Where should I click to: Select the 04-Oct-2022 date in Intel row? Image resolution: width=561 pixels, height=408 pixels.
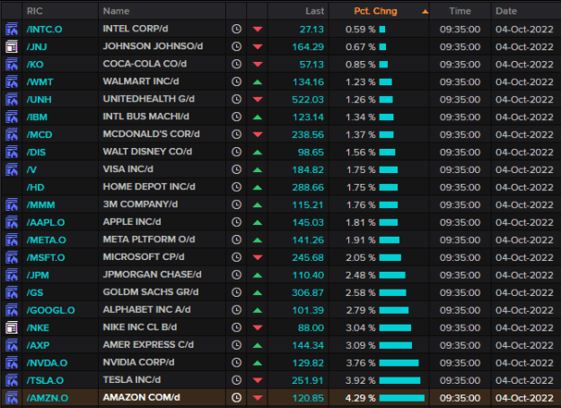click(x=524, y=30)
